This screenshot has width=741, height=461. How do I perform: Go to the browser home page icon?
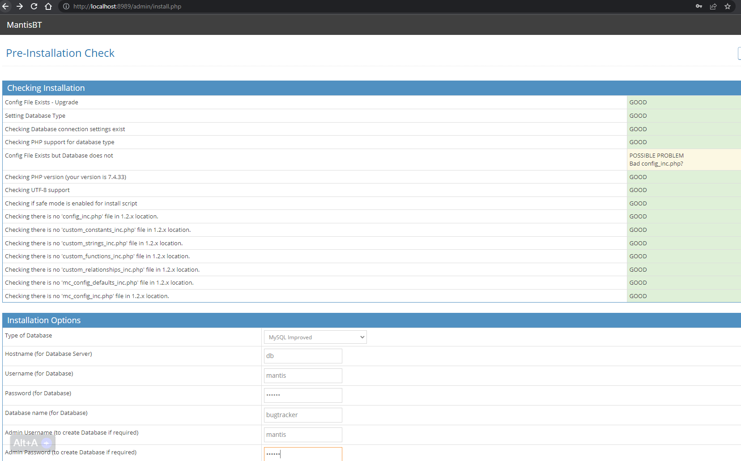(48, 6)
